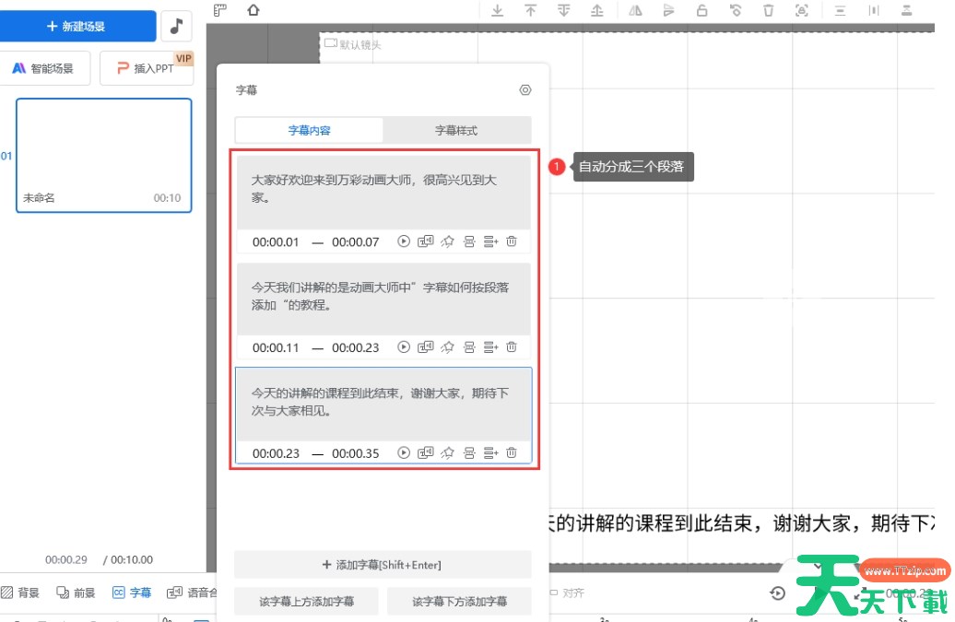Open history via the clock icon near timeline
The image size is (955, 622).
777,593
